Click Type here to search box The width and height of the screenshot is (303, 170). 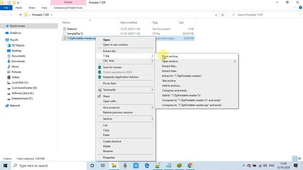[48, 166]
